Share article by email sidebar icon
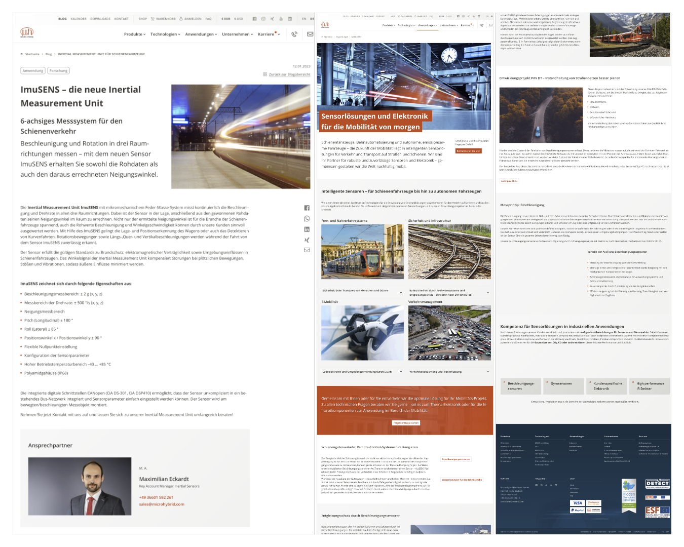The image size is (684, 547). tap(307, 250)
